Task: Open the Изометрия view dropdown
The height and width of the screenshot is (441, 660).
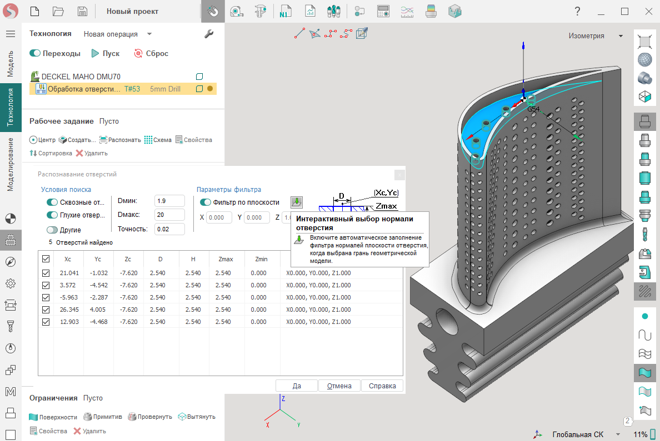Action: click(x=620, y=36)
